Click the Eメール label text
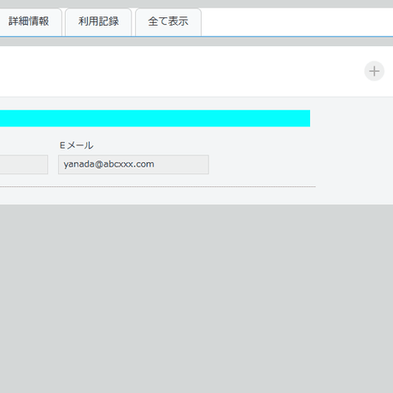The width and height of the screenshot is (393, 393). point(76,145)
